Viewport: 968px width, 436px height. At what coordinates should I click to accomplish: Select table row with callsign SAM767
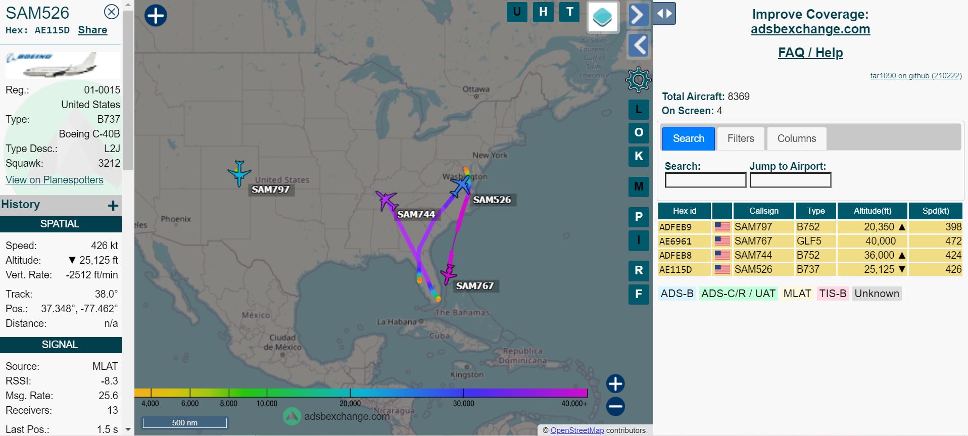point(810,241)
